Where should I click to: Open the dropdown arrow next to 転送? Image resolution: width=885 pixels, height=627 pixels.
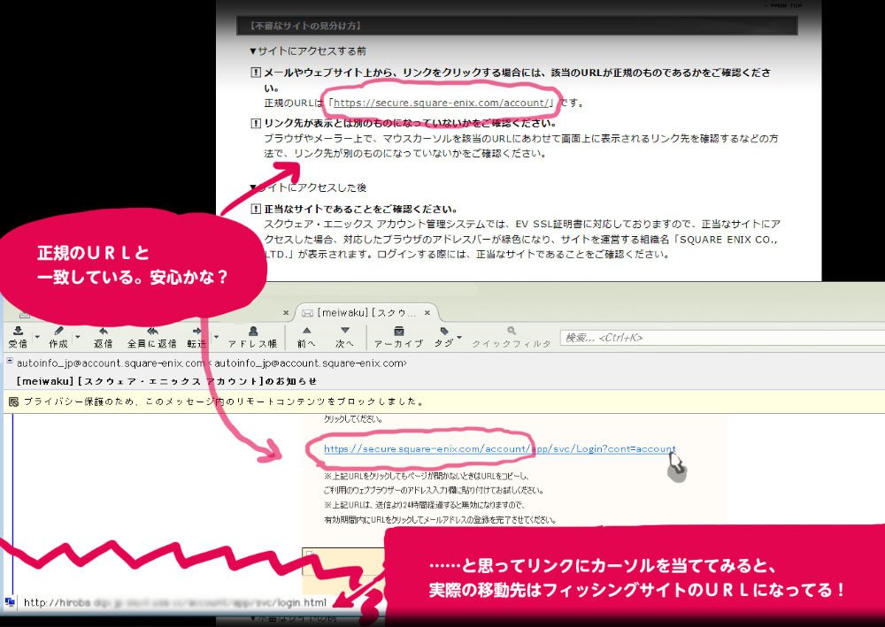click(216, 337)
